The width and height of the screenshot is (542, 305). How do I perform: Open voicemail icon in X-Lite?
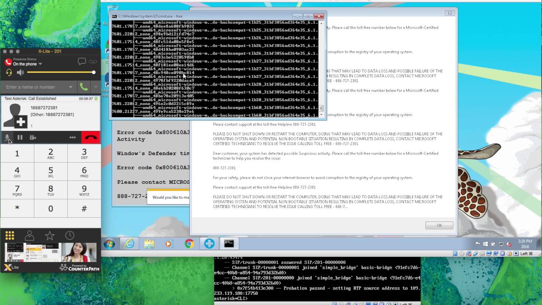click(x=93, y=61)
